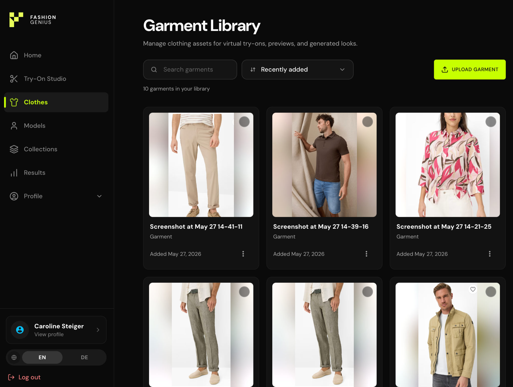Open options menu for Screenshot 14-39-16
This screenshot has height=387, width=513.
pos(366,254)
